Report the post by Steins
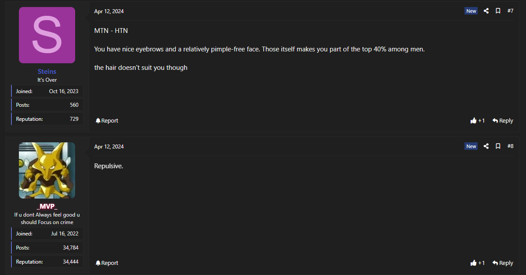Viewport: 526px width, 275px height. (x=107, y=120)
